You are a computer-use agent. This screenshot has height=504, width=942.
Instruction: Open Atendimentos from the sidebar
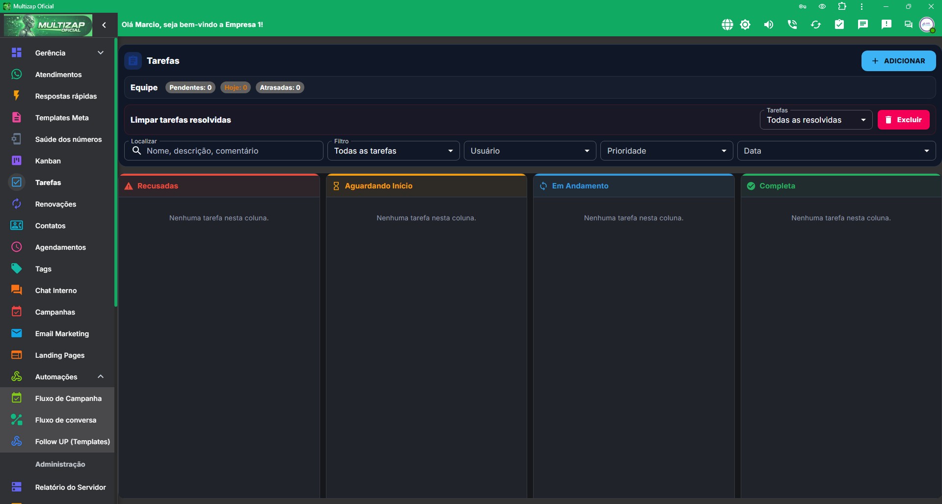[57, 75]
